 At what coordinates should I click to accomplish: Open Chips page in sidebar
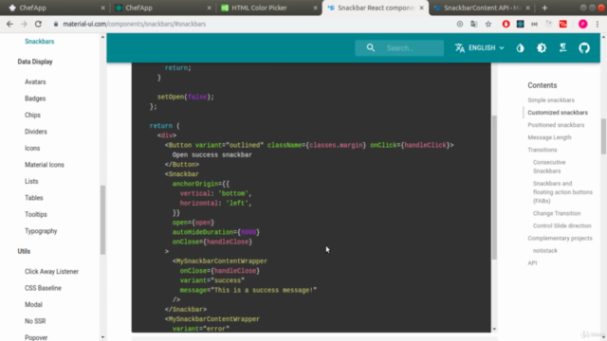tap(32, 116)
